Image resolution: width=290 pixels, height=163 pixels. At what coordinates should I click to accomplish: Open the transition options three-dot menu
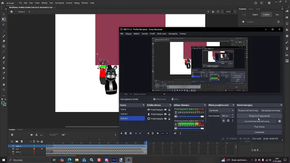tap(233, 121)
